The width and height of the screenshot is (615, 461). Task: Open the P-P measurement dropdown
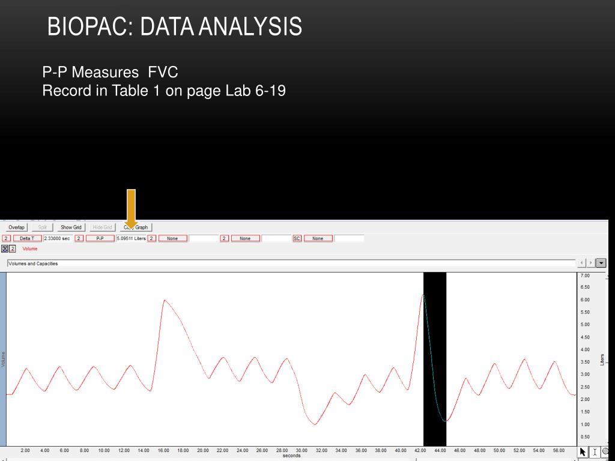(100, 238)
